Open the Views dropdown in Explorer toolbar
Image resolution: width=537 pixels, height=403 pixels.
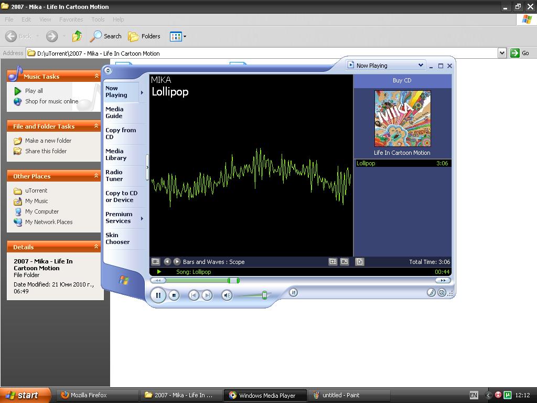point(178,36)
